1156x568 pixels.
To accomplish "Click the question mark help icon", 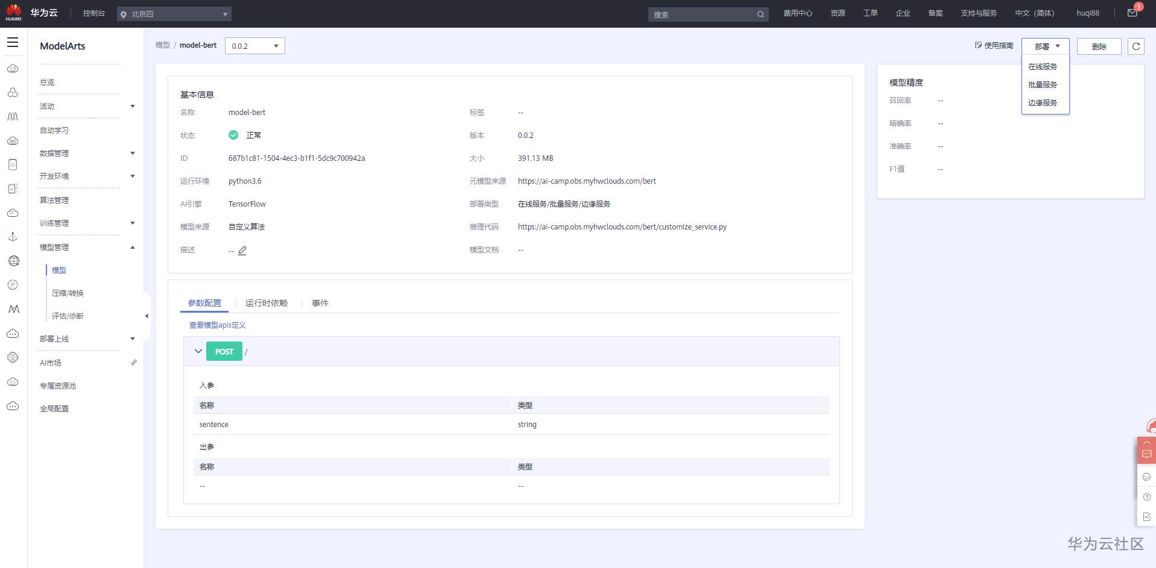I will pos(1147,497).
